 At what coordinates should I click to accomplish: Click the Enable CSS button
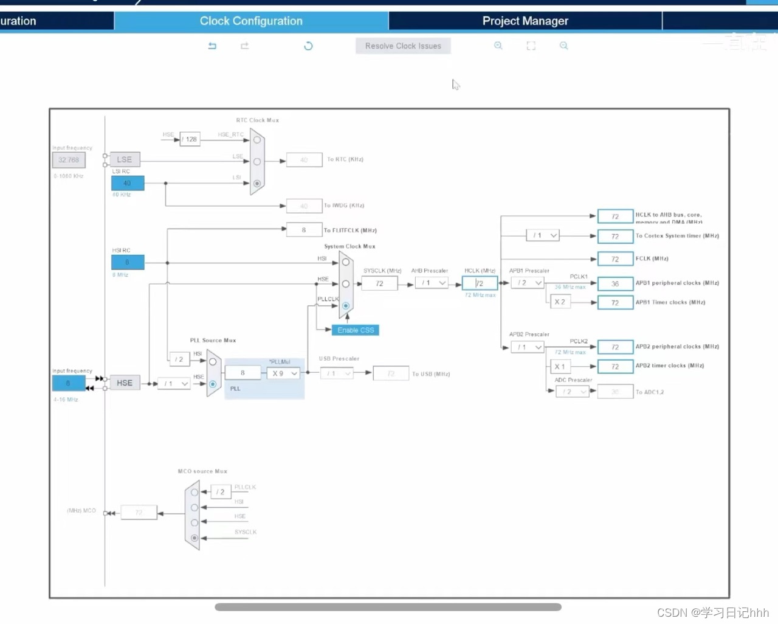[x=356, y=330]
